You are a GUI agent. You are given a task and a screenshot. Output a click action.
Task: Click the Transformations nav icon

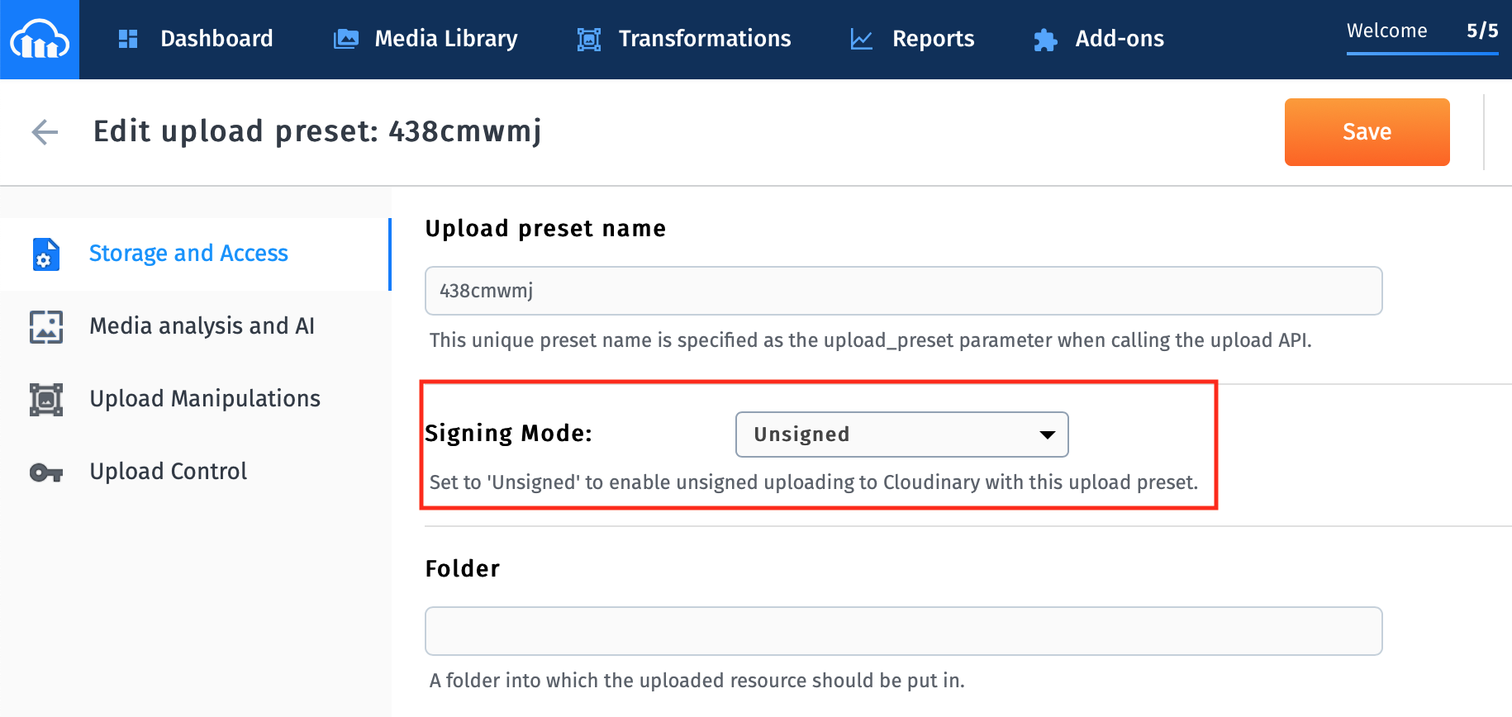[588, 39]
